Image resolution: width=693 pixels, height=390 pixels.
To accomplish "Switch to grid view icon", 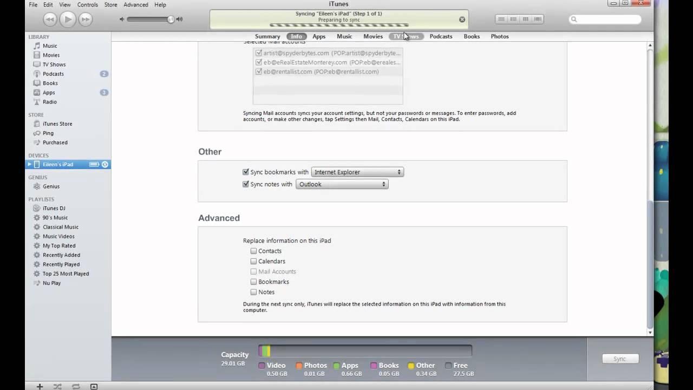I will click(x=525, y=19).
